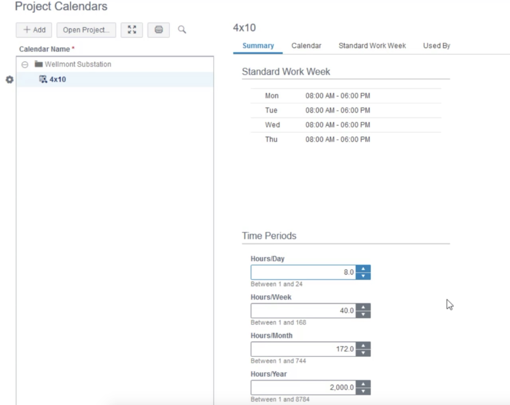
Task: View the Used By tab
Action: [436, 45]
